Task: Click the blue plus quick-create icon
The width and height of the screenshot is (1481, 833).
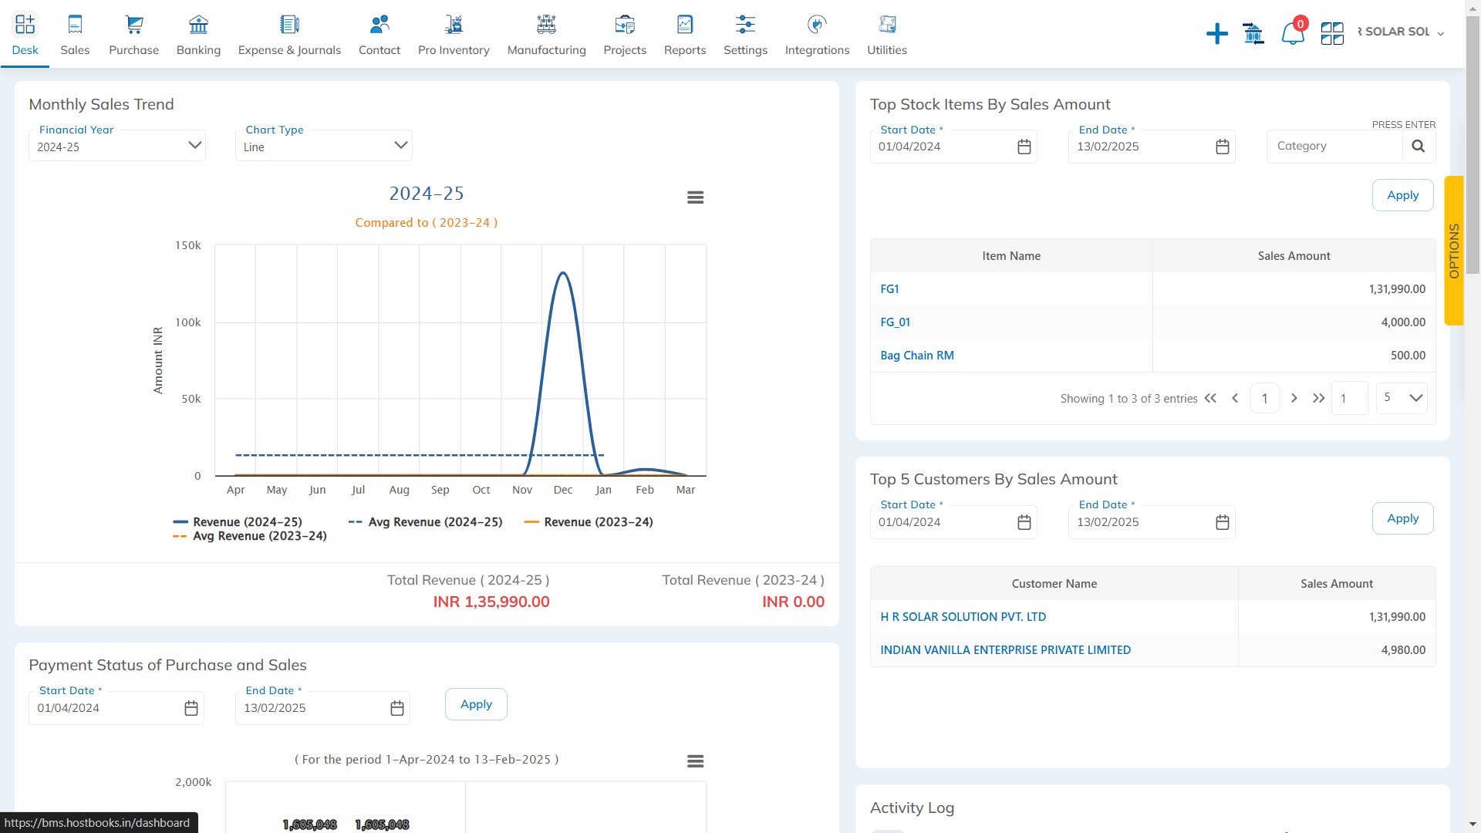Action: [x=1216, y=33]
